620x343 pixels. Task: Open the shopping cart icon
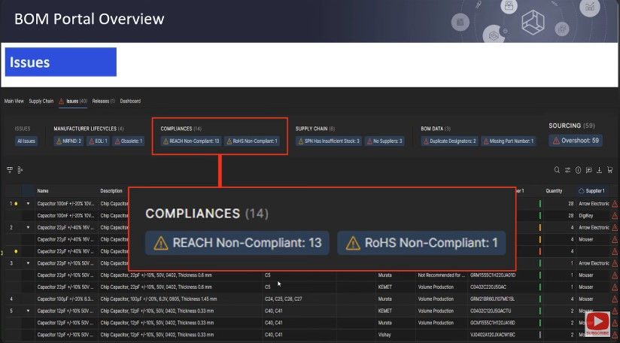click(609, 170)
